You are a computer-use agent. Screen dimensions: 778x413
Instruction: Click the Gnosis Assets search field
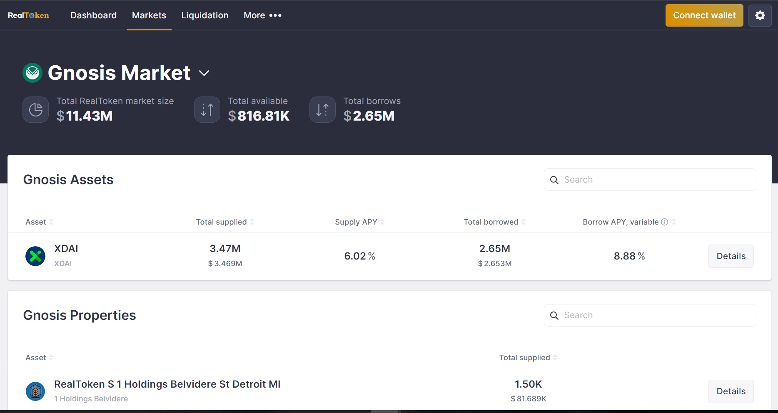pyautogui.click(x=650, y=180)
